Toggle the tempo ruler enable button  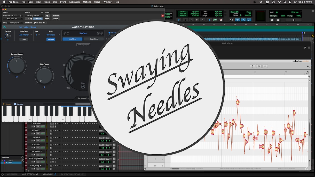(249, 20)
